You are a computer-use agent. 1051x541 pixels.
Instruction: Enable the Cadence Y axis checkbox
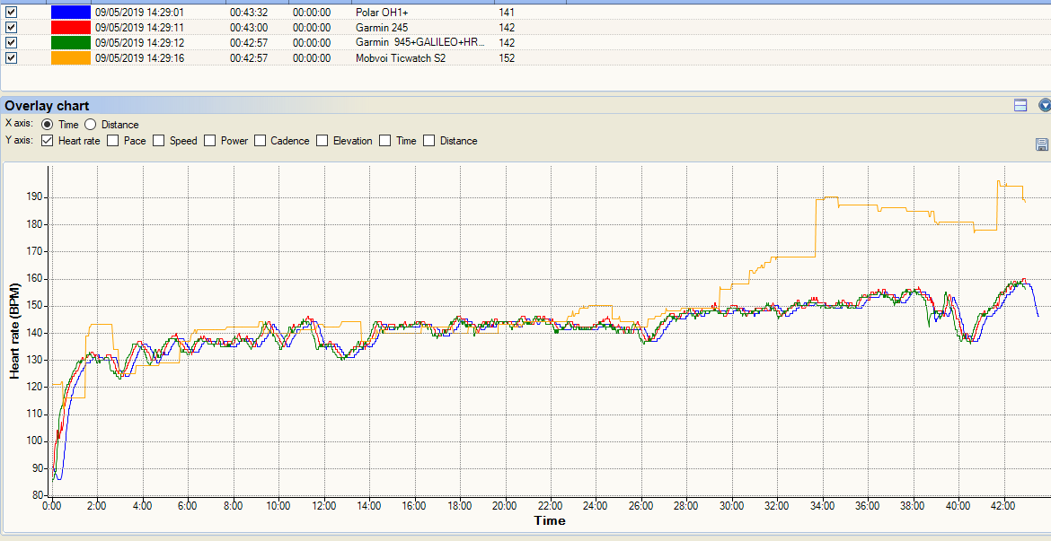tap(260, 141)
